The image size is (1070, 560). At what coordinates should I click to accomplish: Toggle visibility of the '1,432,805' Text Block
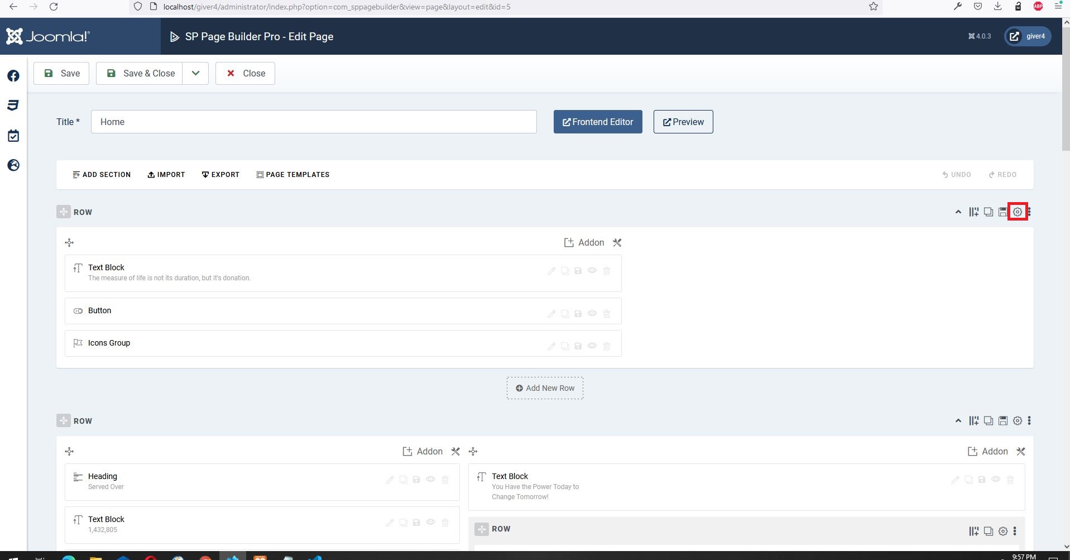pos(430,523)
